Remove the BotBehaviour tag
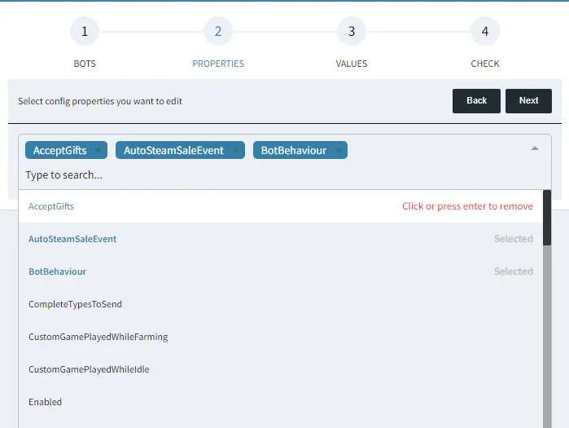 click(x=338, y=151)
